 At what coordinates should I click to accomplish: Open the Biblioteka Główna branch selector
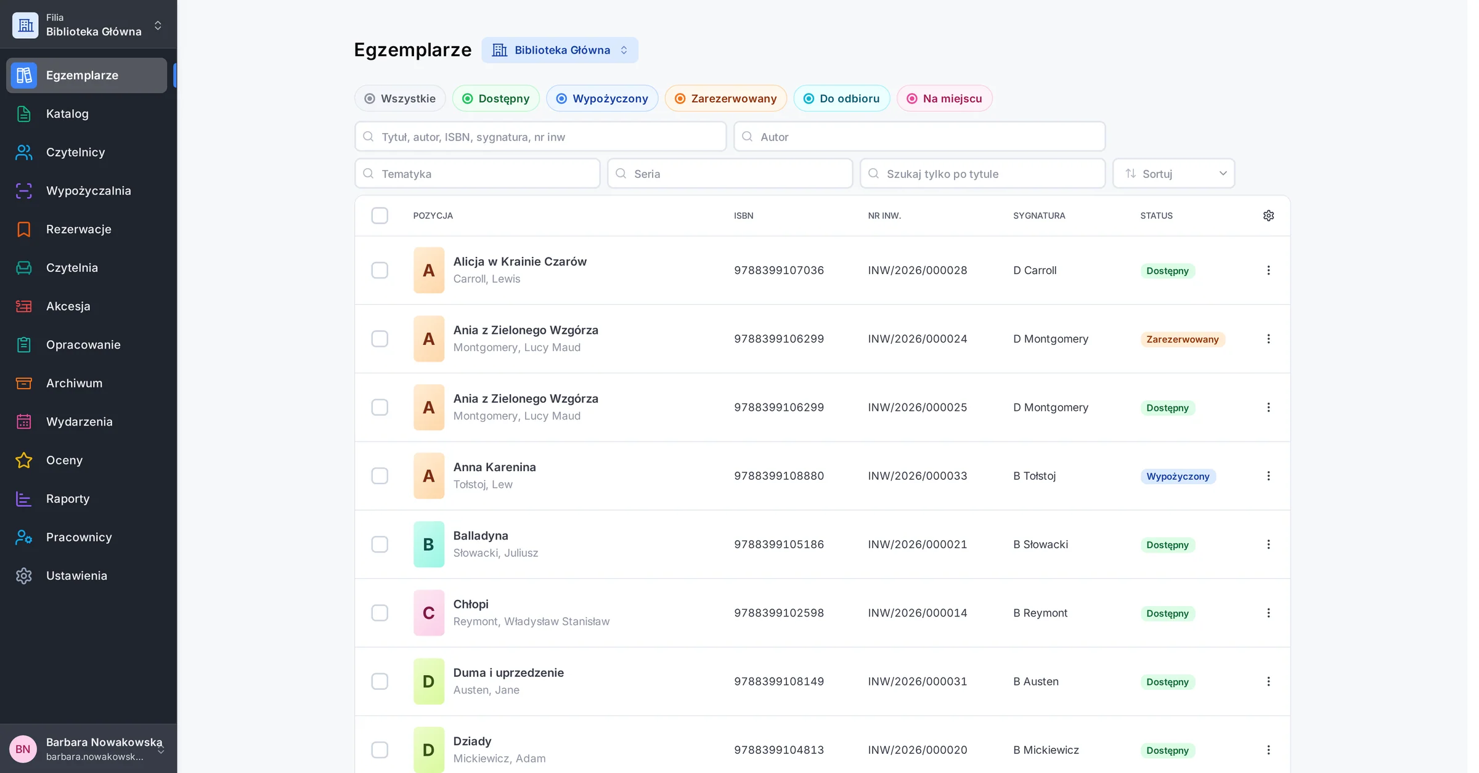tap(560, 50)
